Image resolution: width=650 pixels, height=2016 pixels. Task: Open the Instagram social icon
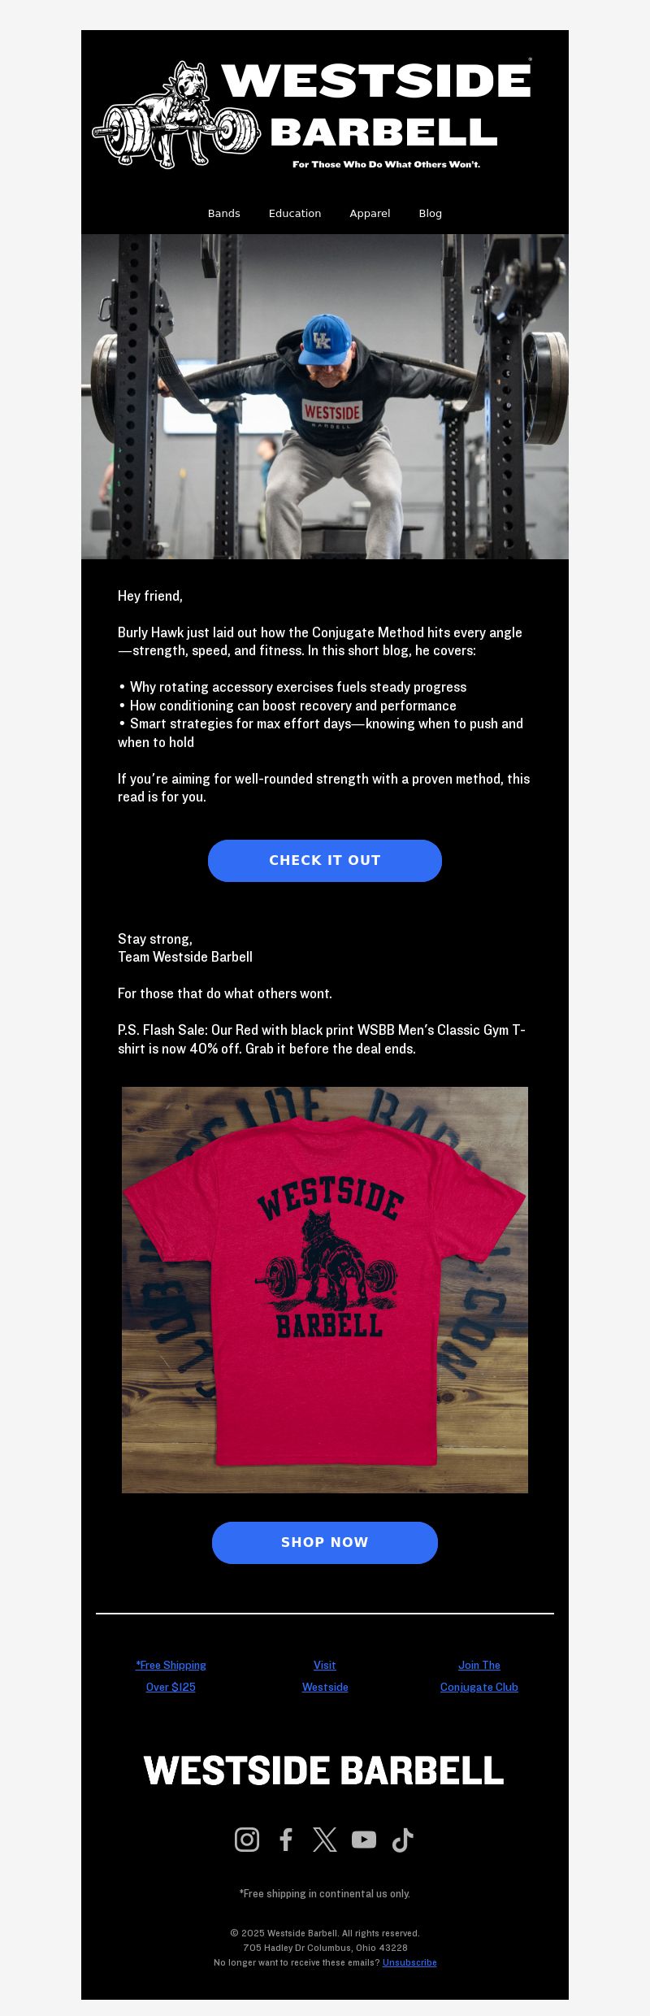(247, 1840)
